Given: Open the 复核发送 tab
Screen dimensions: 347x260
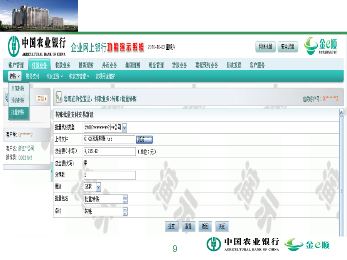Looking at the screenshot, I should (x=234, y=65).
